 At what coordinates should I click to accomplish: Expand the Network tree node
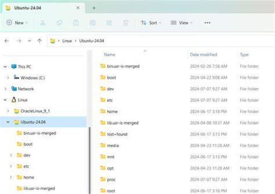[5, 89]
